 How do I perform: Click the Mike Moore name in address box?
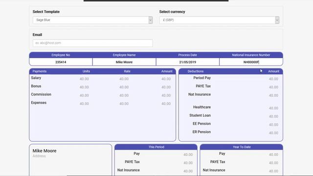(x=45, y=151)
